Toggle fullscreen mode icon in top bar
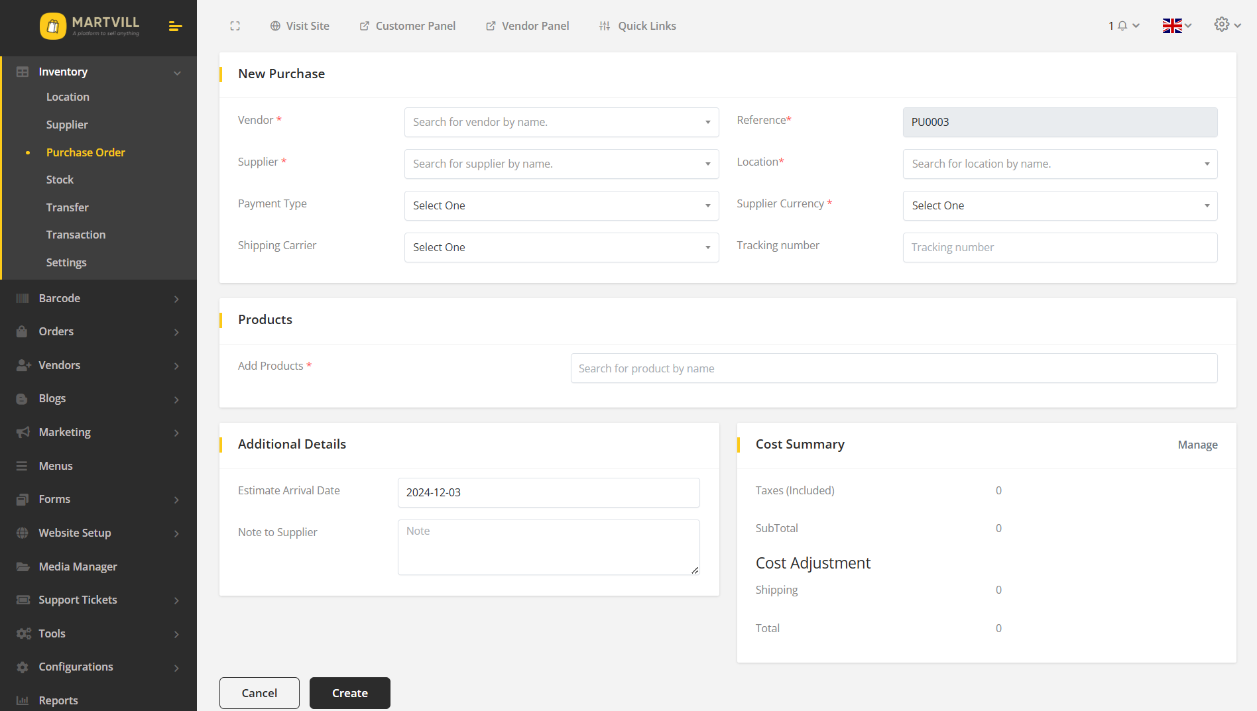This screenshot has width=1257, height=711. point(235,26)
